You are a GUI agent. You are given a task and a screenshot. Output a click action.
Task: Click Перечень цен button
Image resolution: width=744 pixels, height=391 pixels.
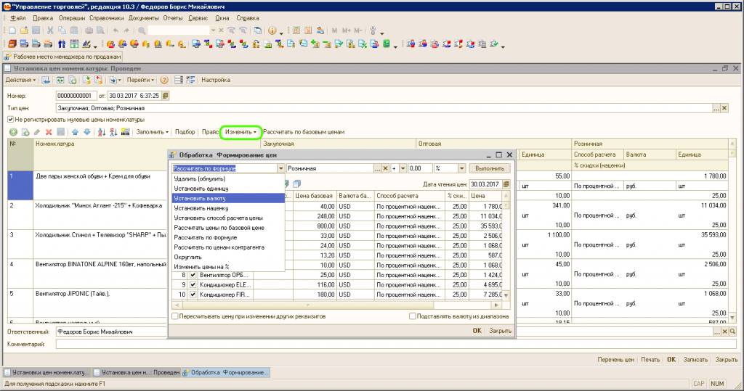[x=615, y=360]
